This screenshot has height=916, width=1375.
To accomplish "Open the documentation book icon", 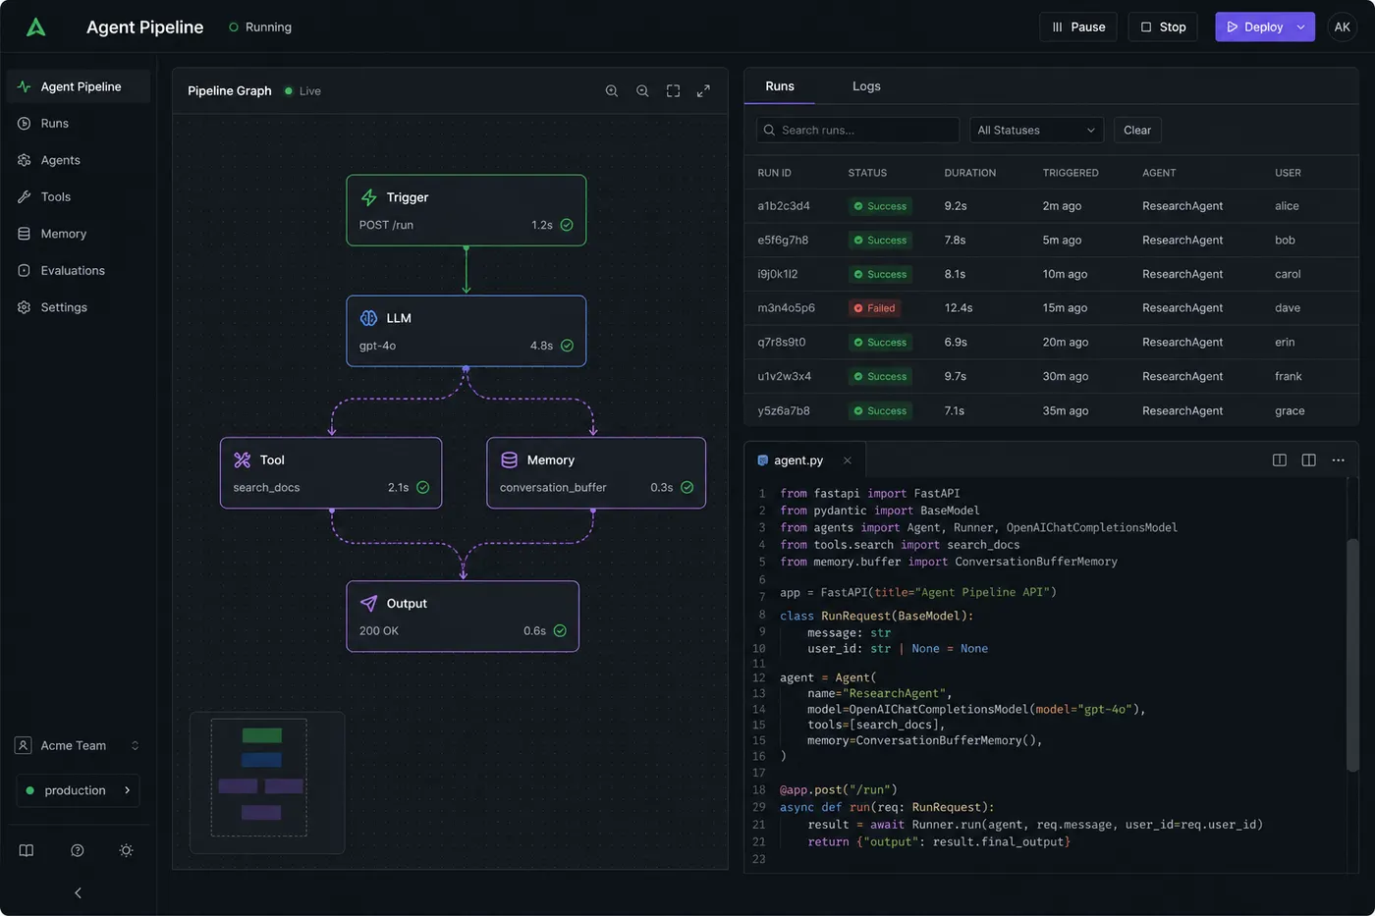I will [27, 850].
